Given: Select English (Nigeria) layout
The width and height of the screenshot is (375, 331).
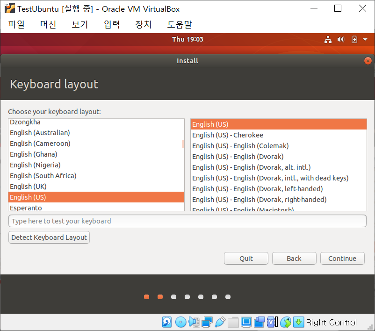Looking at the screenshot, I should point(96,165).
